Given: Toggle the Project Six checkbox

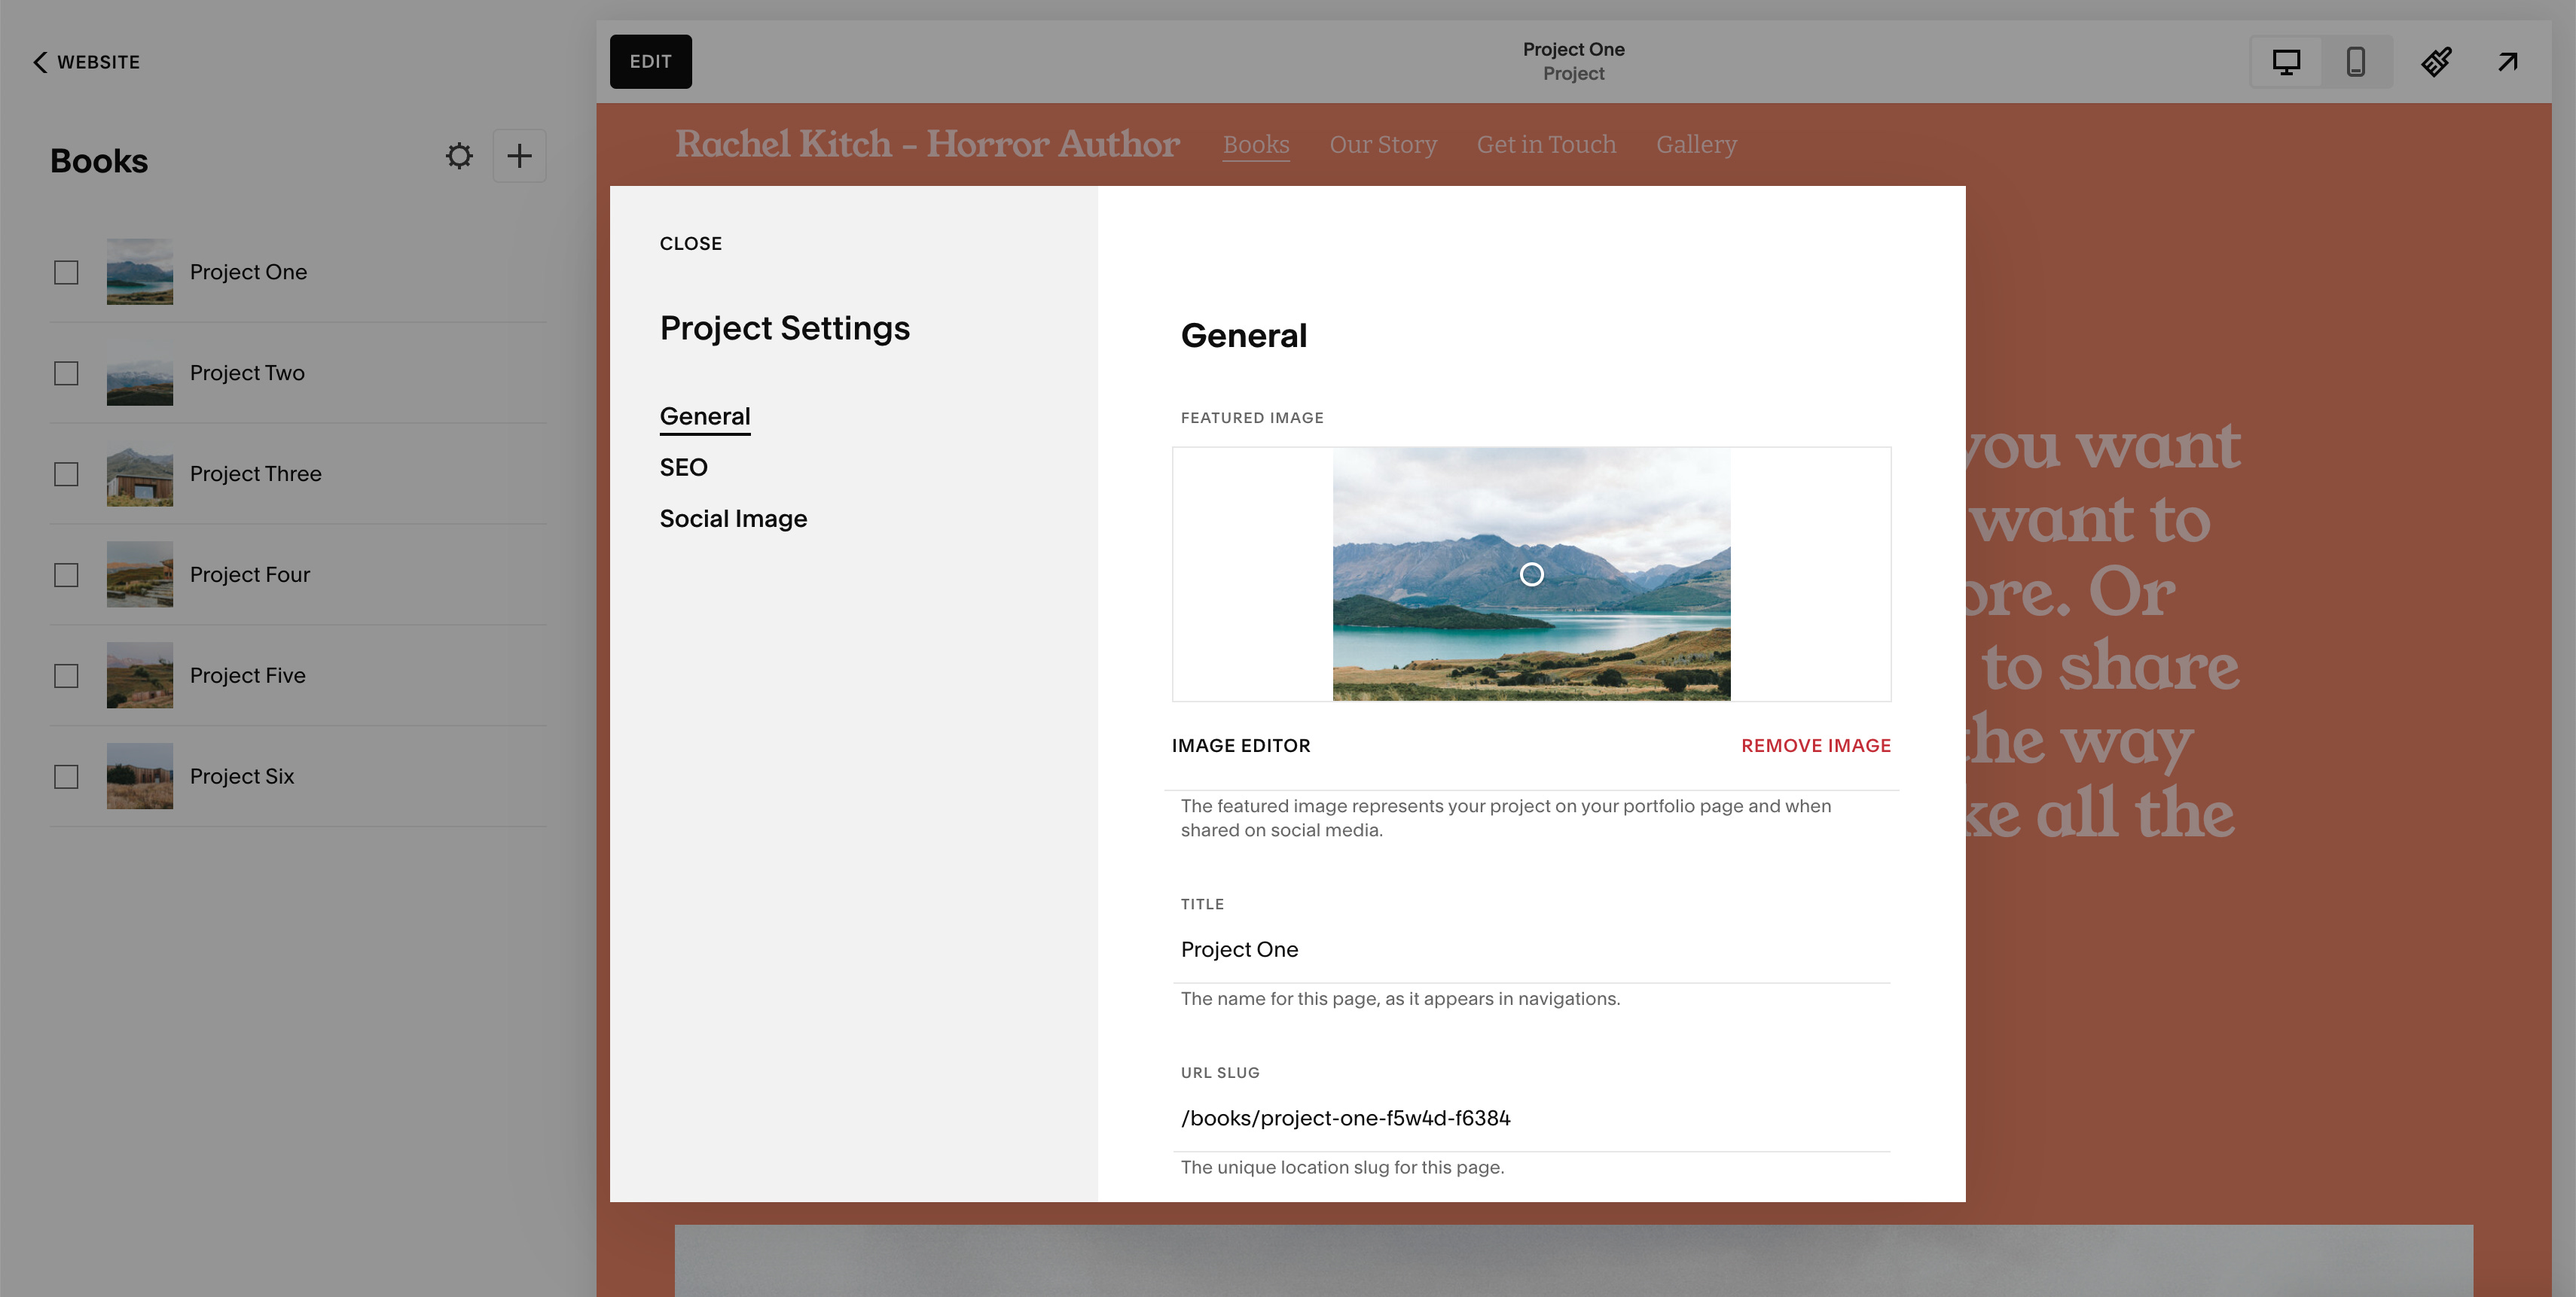Looking at the screenshot, I should 66,776.
